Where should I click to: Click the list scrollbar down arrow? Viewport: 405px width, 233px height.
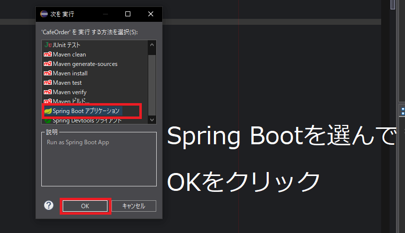[152, 120]
